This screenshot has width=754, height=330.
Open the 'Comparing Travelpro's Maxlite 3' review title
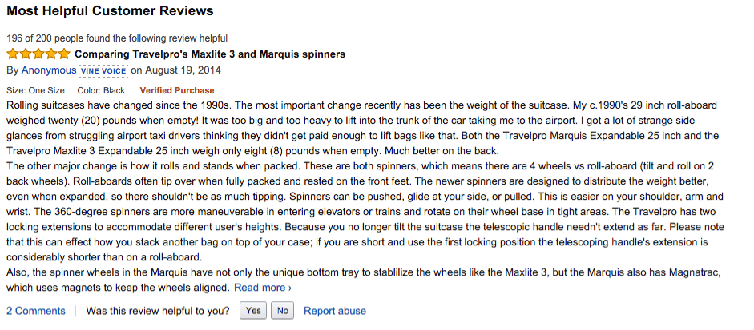coord(210,54)
